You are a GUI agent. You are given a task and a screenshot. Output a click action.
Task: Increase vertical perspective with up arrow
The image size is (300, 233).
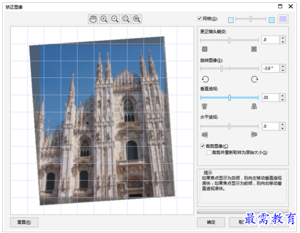(283, 95)
